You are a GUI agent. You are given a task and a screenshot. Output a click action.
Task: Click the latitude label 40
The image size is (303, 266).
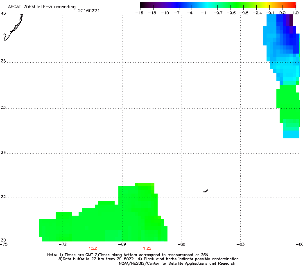coord(3,14)
